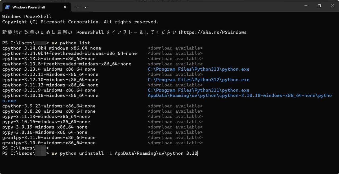This screenshot has width=339, height=174.
Task: Click the entry "cpython-3.11.9-windows-x86_64-none"
Action: [x=49, y=90]
